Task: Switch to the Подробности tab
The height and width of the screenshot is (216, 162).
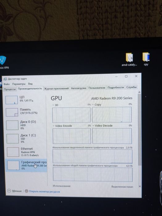Action: [116, 87]
